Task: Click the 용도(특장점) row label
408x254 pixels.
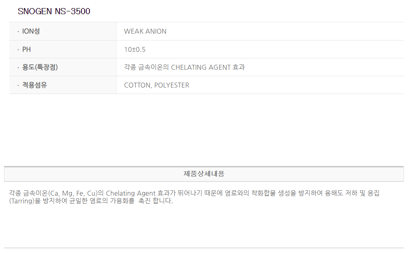Action: tap(40, 67)
